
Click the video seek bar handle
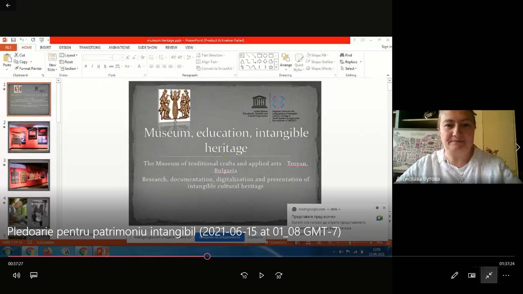[x=207, y=256]
